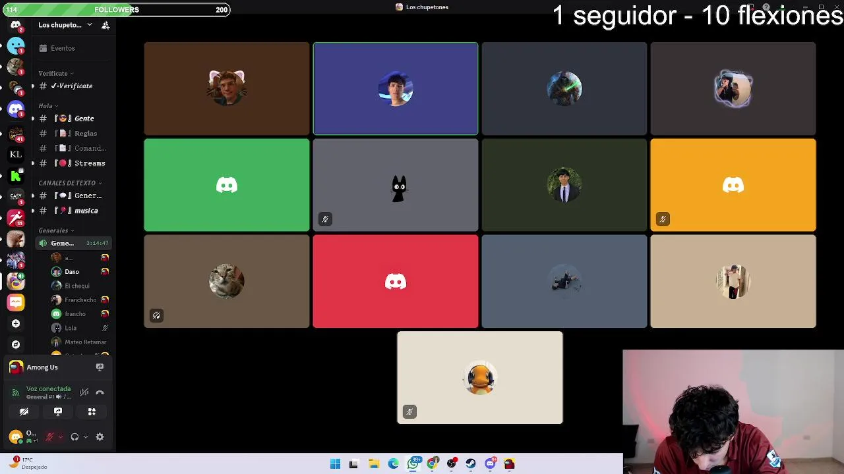Open the Streams text channel
844x474 pixels.
[x=73, y=163]
